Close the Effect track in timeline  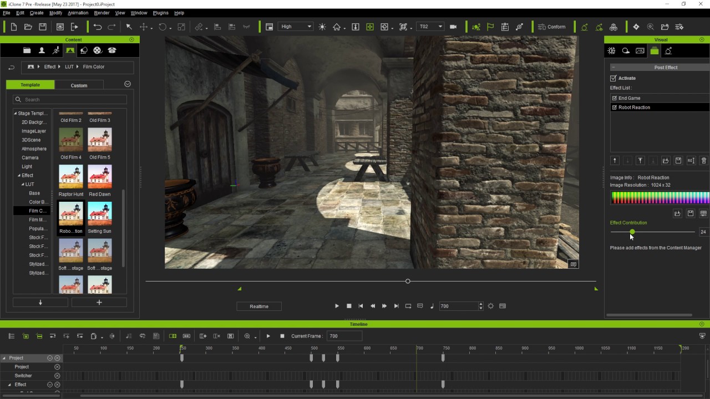pos(57,385)
